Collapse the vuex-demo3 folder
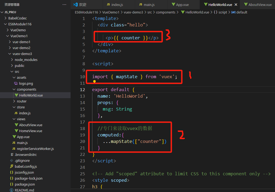Image resolution: width=275 pixels, height=192 pixels. point(10,54)
